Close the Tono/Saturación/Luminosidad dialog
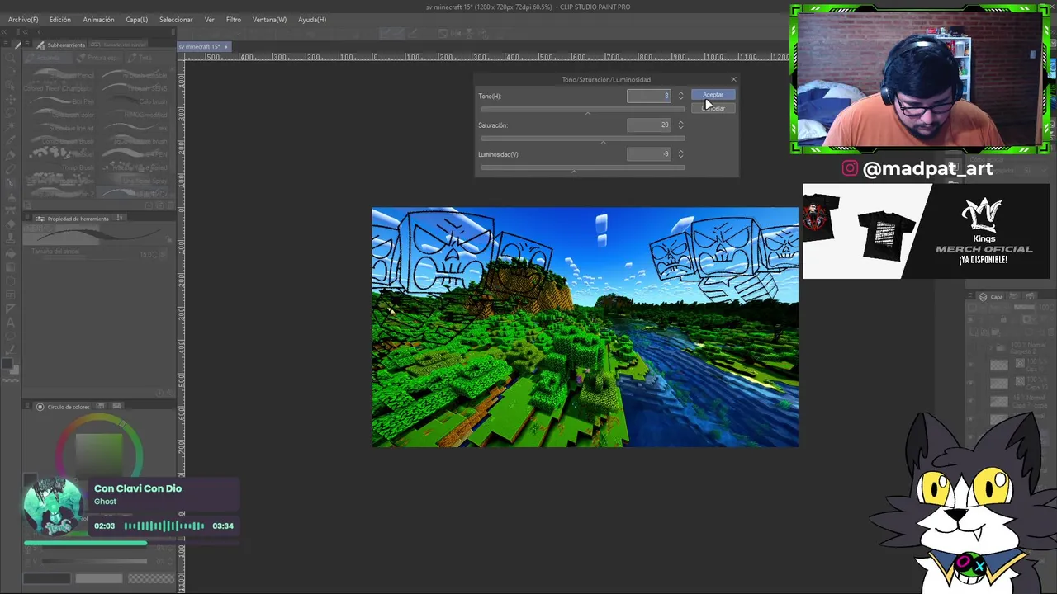Viewport: 1057px width, 594px height. (x=732, y=79)
